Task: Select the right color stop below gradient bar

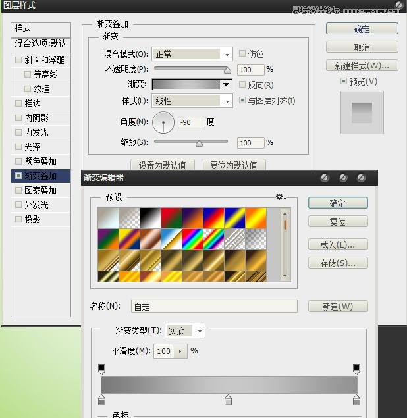Action: 356,400
